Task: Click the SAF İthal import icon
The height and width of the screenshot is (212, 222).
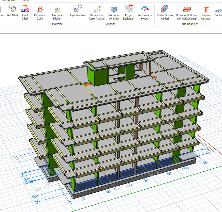Action: point(12,9)
